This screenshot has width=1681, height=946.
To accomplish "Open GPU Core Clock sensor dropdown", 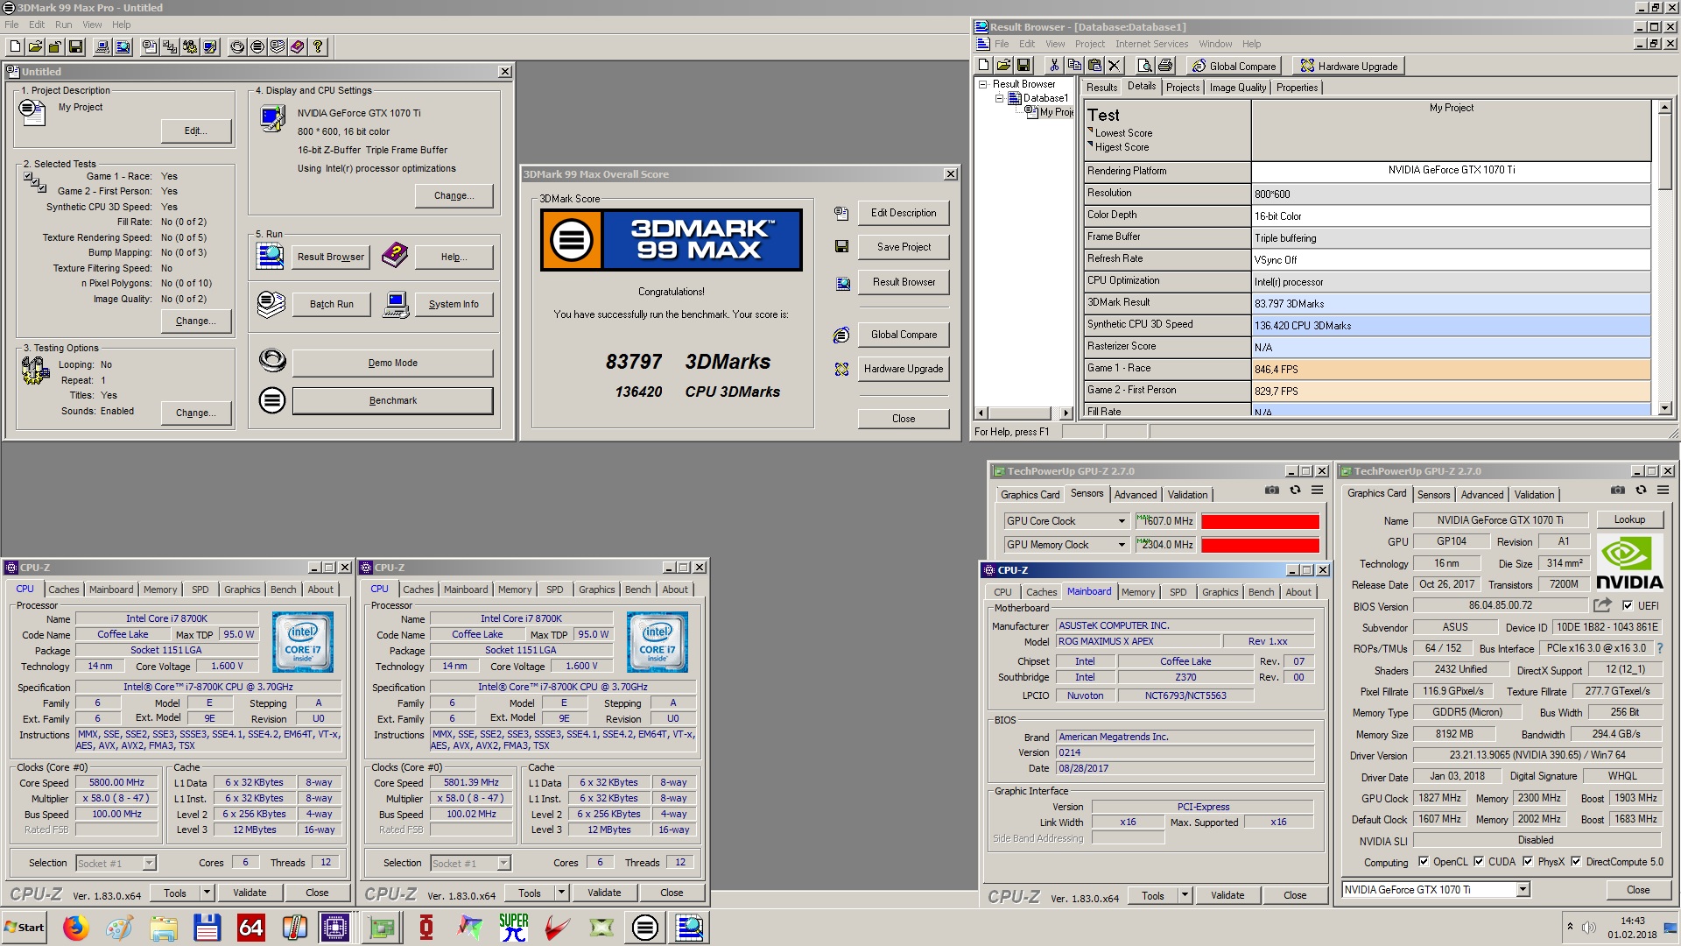I will click(x=1122, y=521).
